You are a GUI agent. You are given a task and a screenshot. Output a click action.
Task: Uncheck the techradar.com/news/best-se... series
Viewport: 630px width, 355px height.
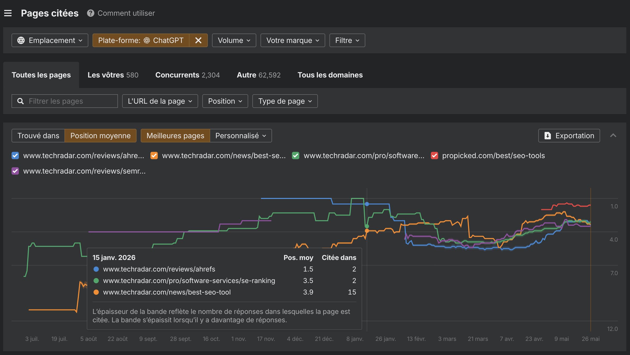[x=154, y=156]
